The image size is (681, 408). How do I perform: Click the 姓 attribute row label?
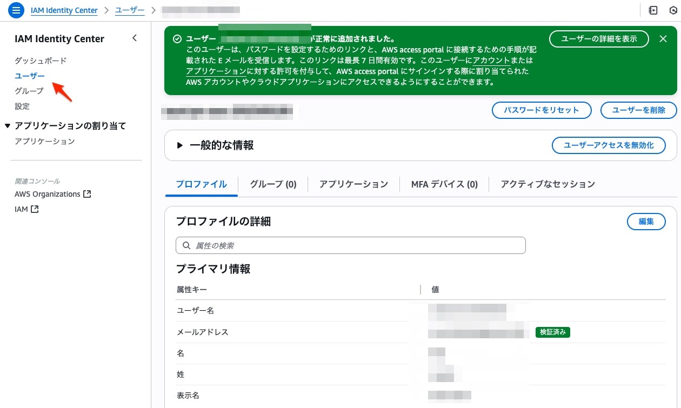click(x=181, y=374)
